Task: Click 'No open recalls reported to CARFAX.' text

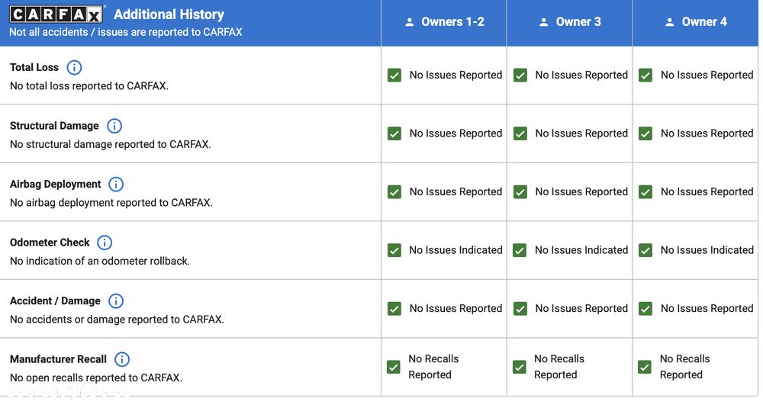Action: point(96,377)
